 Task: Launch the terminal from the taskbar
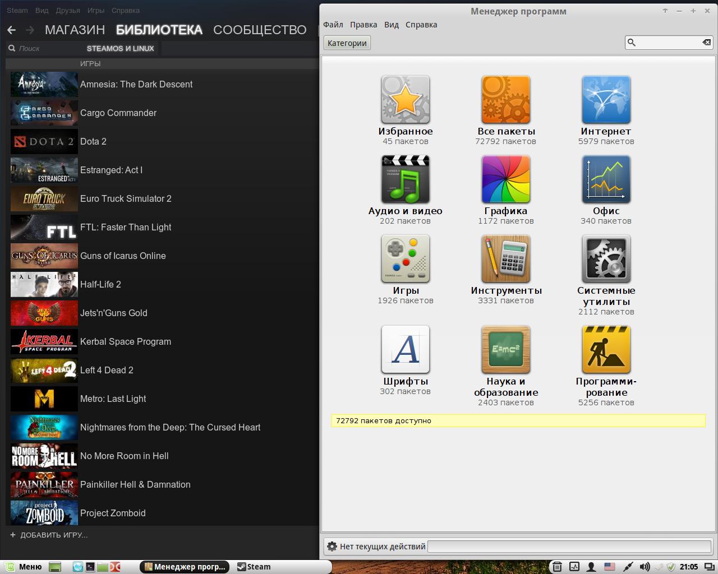pyautogui.click(x=90, y=567)
